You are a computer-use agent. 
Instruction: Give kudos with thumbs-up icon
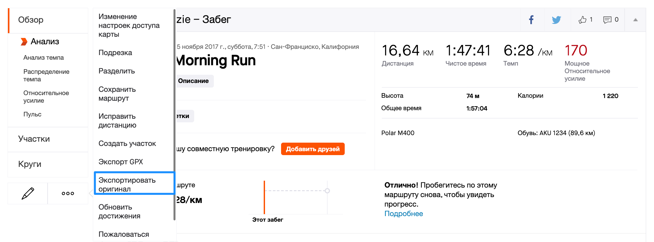pos(582,20)
